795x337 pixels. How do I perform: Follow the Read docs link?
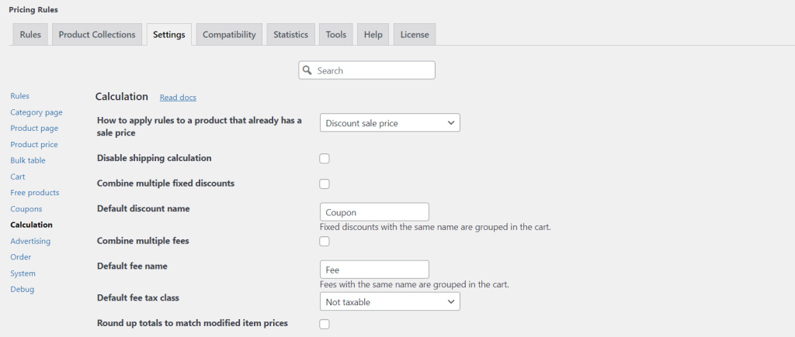click(178, 97)
